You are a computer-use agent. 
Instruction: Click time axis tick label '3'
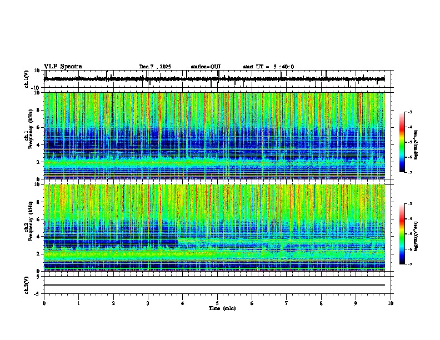pyautogui.click(x=148, y=303)
